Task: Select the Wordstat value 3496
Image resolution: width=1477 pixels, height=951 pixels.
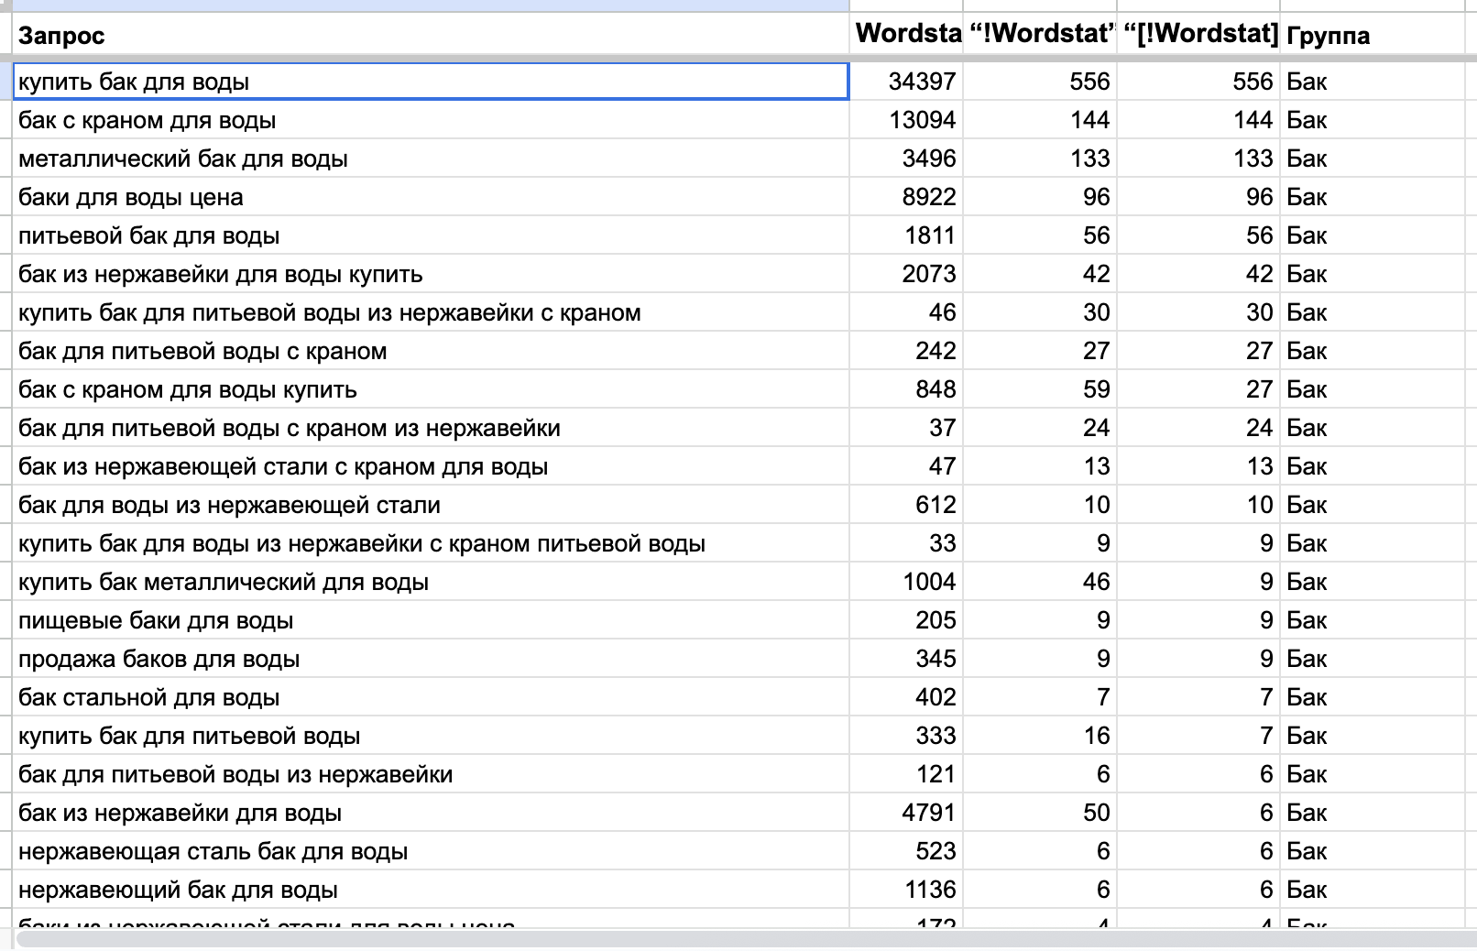Action: point(906,158)
